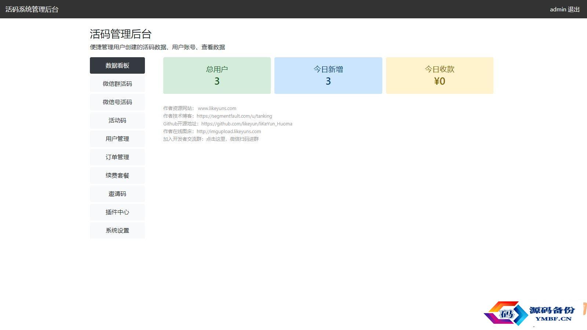This screenshot has width=587, height=330.
Task: Click the 活码系统管理后台 header title
Action: 32,10
